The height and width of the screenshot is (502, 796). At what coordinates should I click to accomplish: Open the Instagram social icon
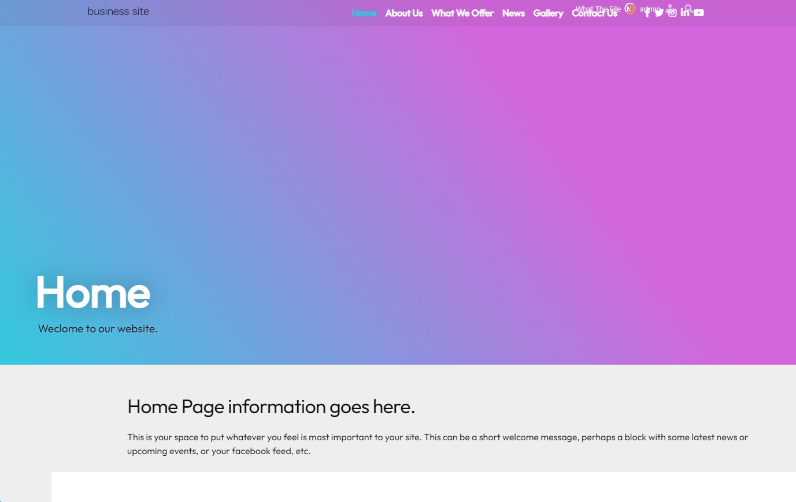point(672,13)
